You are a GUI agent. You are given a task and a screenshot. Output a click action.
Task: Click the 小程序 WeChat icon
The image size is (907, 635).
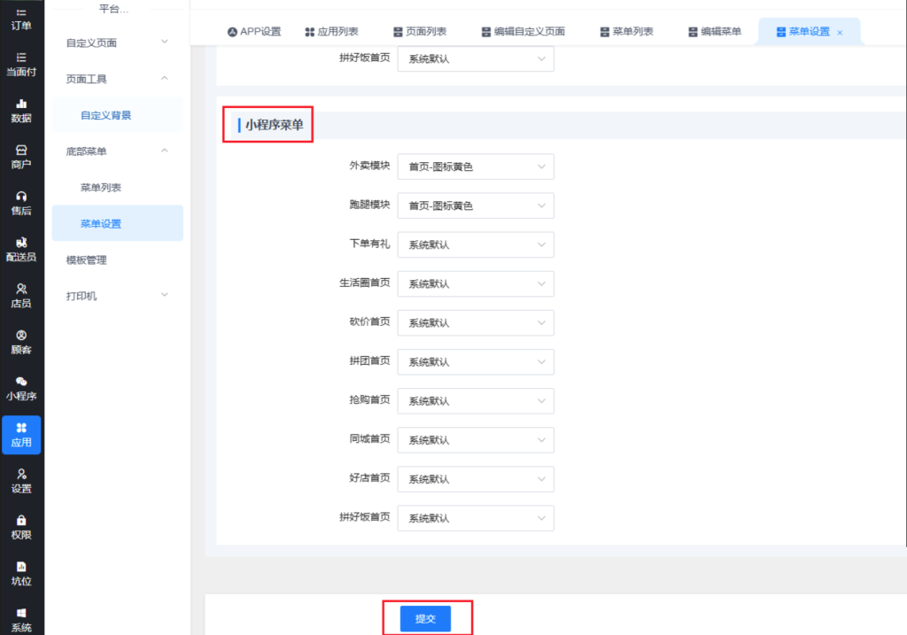pyautogui.click(x=21, y=382)
